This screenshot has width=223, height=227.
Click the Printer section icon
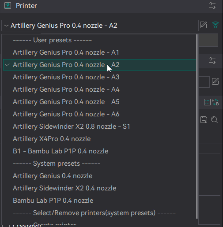(8, 6)
